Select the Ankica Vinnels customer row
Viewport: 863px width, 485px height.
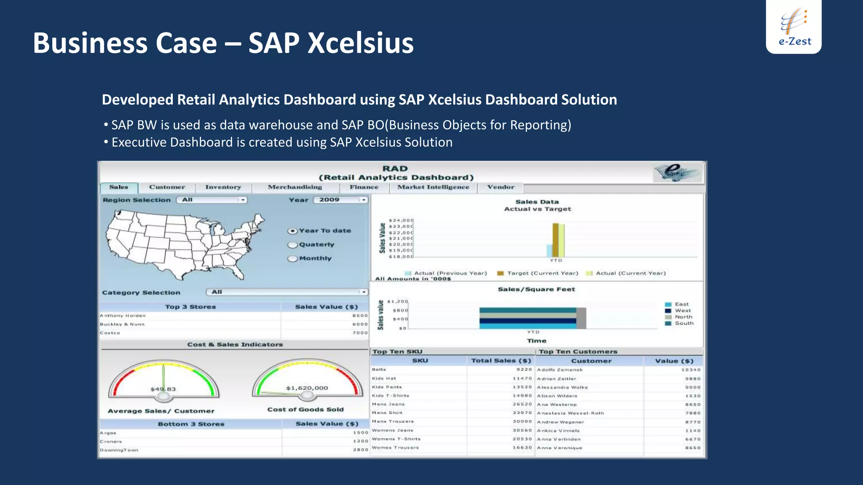point(619,431)
